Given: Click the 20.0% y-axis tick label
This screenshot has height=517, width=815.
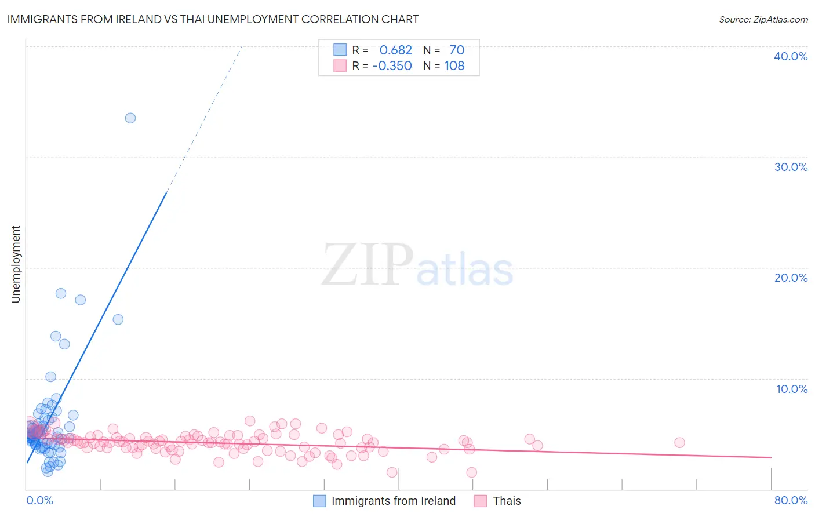Looking at the screenshot, I should click(x=791, y=278).
